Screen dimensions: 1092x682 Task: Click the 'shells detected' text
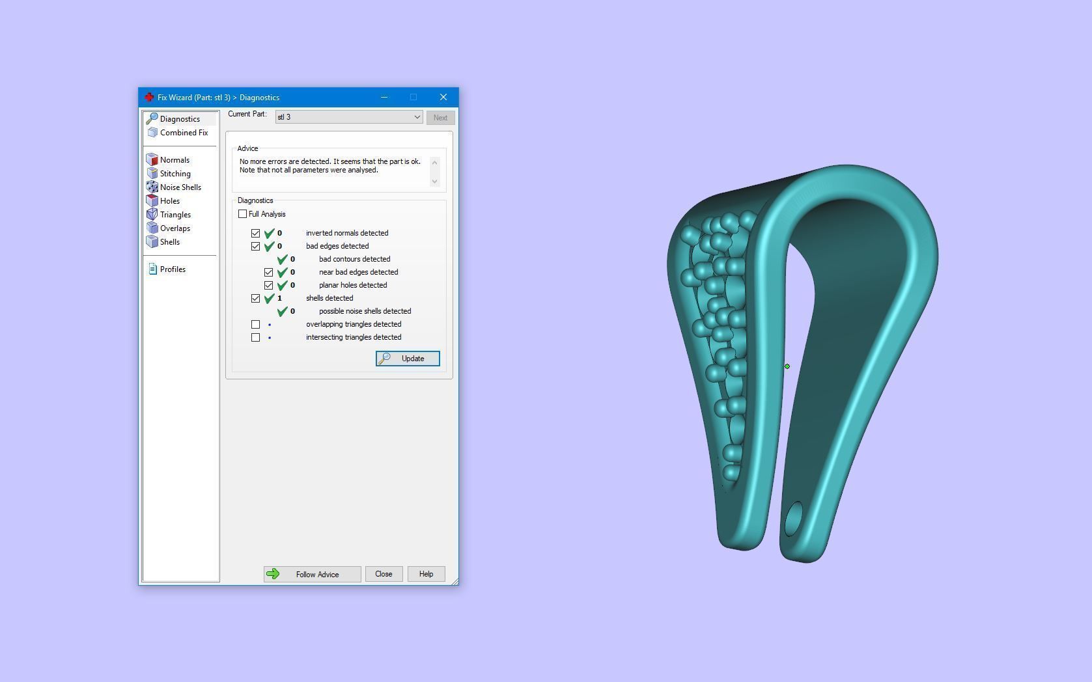pyautogui.click(x=329, y=298)
